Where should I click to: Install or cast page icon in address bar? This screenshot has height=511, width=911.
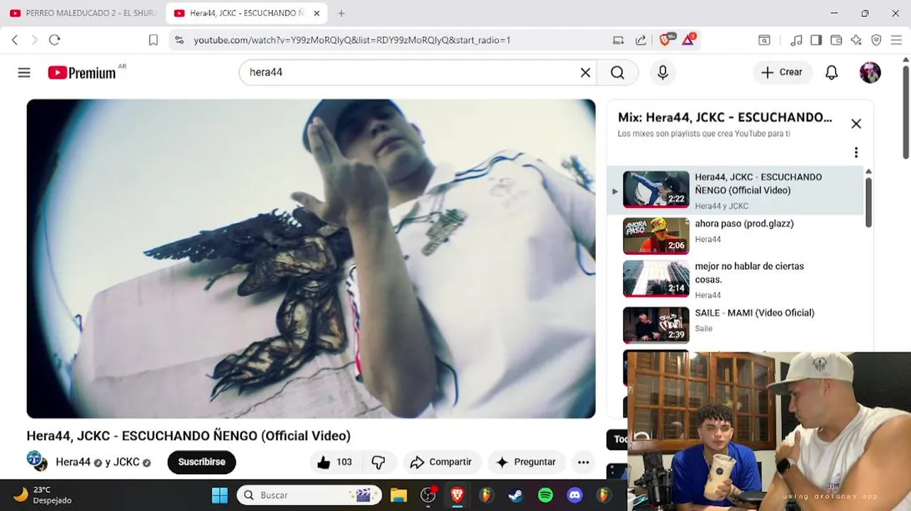pyautogui.click(x=618, y=40)
